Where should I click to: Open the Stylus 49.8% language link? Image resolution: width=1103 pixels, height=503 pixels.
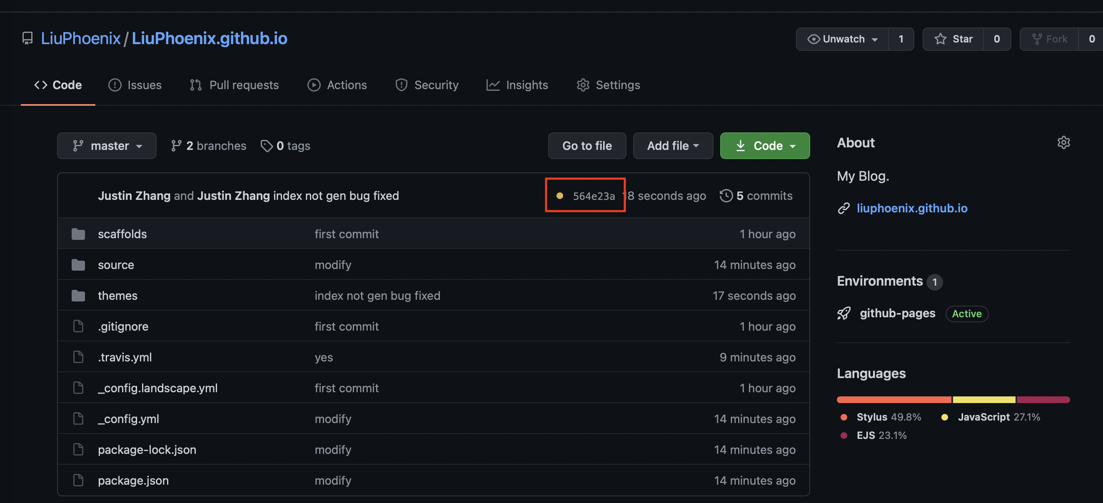[x=880, y=417]
